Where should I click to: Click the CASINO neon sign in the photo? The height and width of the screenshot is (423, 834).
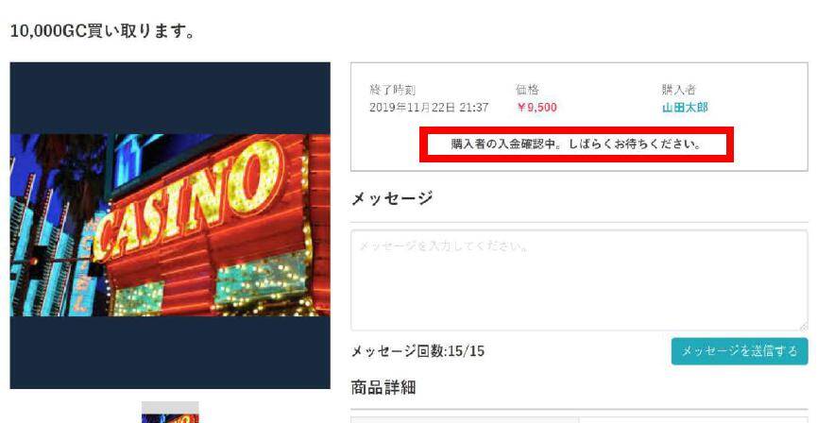pyautogui.click(x=189, y=199)
